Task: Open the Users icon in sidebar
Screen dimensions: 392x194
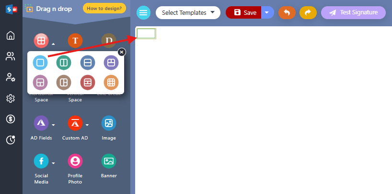Action: tap(11, 56)
